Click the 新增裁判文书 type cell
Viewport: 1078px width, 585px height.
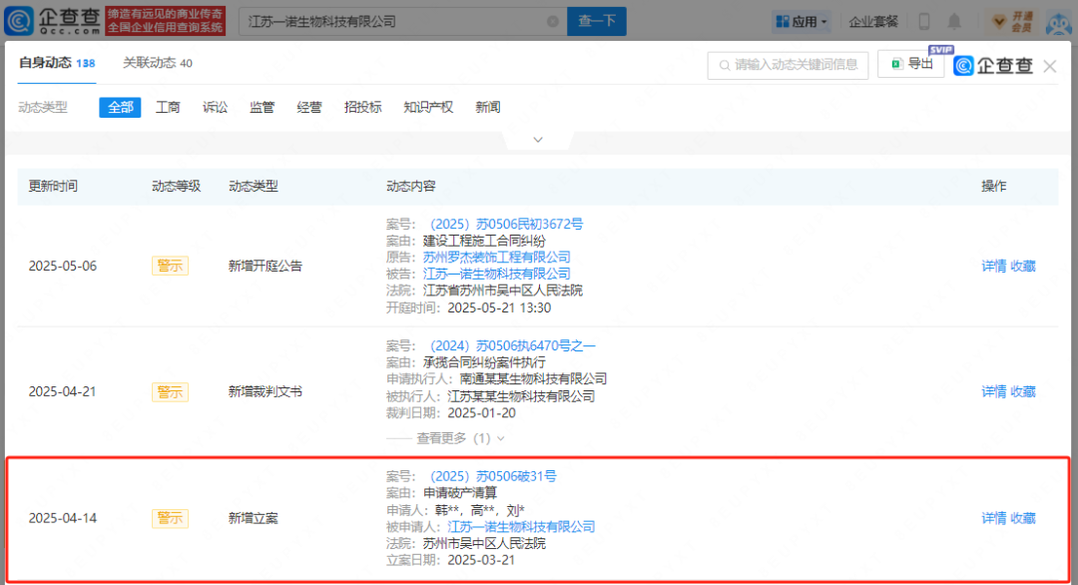[266, 392]
